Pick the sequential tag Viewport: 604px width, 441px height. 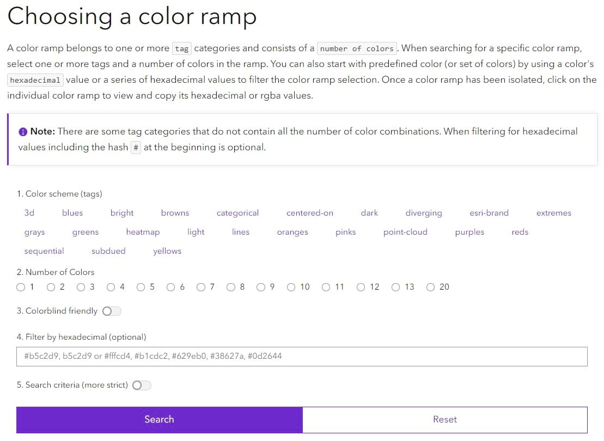point(44,251)
